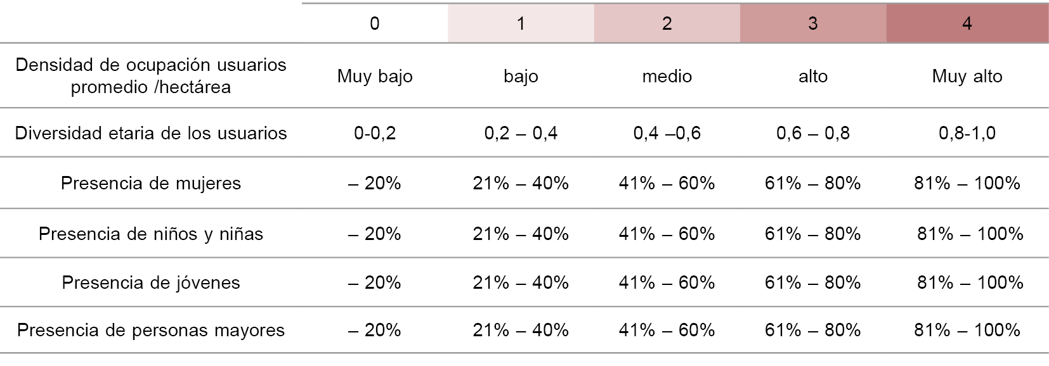This screenshot has width=1049, height=366.
Task: Select the 'Muy alto' cell
Action: (967, 77)
